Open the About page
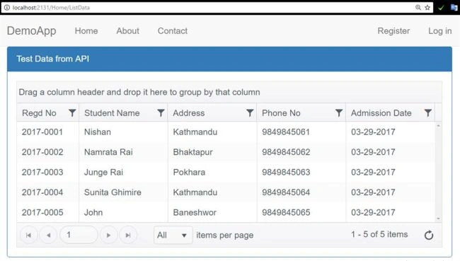This screenshot has height=261, width=460. click(x=127, y=31)
